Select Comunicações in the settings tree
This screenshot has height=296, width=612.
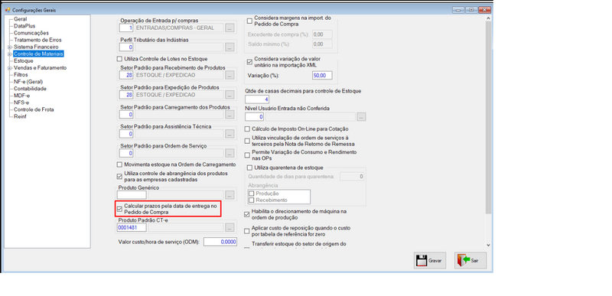31,33
